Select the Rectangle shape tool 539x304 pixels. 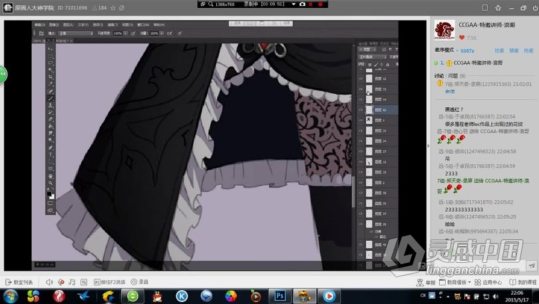click(51, 169)
